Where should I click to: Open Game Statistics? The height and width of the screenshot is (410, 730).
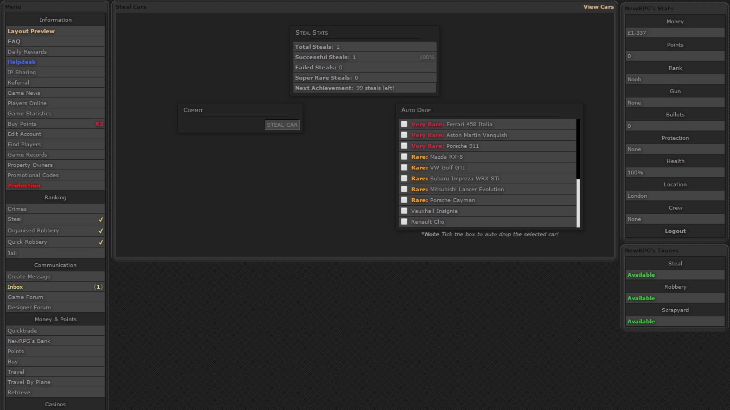[x=55, y=114]
